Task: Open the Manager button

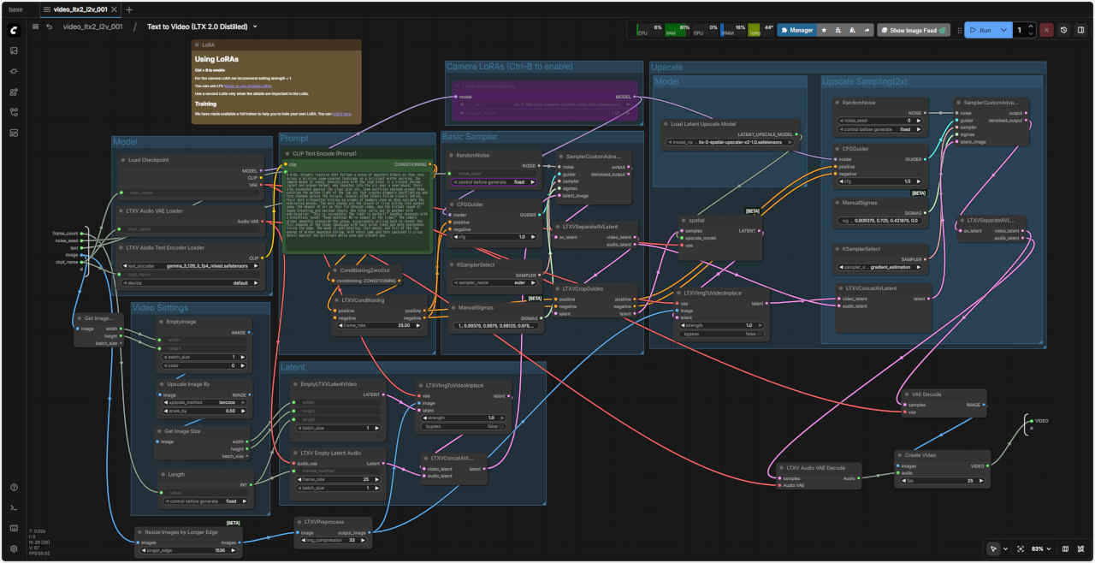Action: click(x=796, y=30)
